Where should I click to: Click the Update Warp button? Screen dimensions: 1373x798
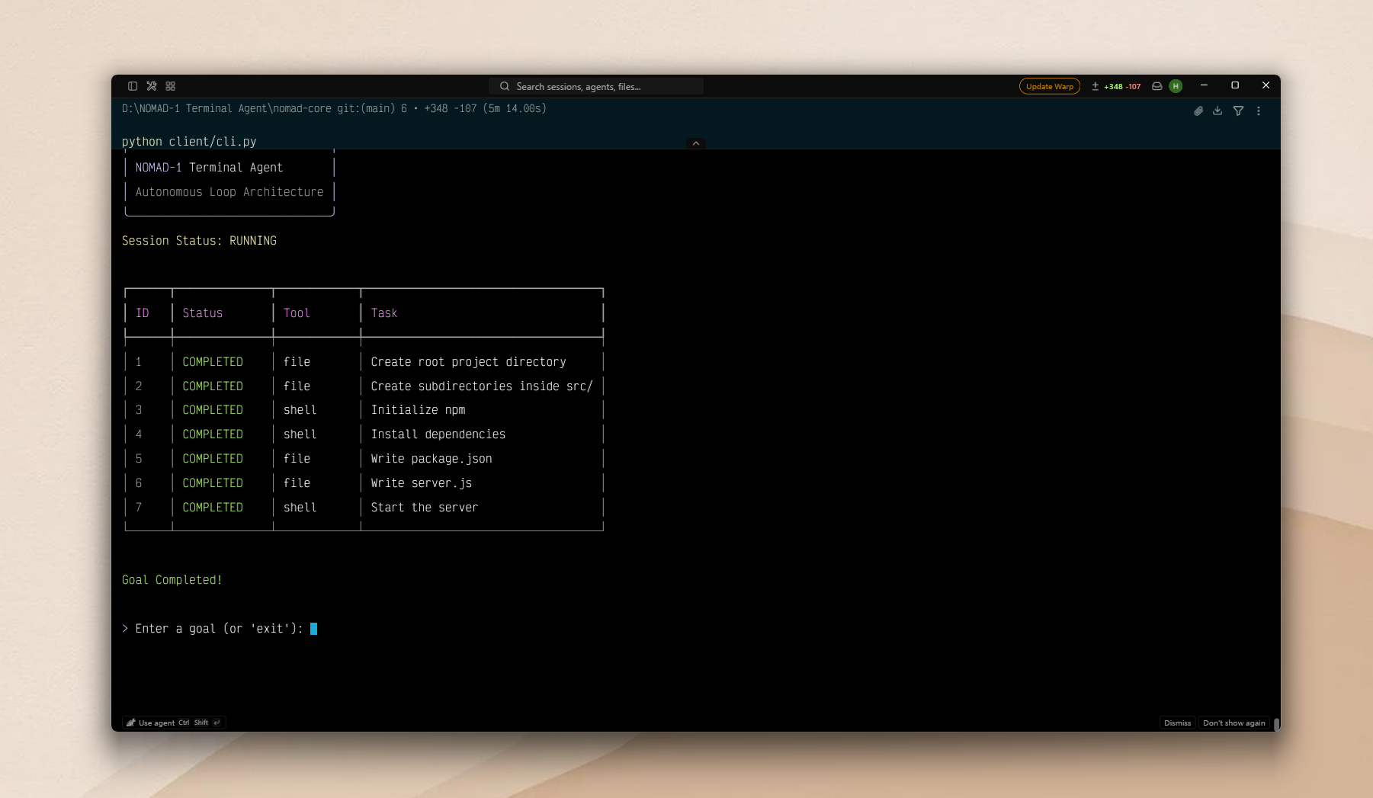point(1050,86)
